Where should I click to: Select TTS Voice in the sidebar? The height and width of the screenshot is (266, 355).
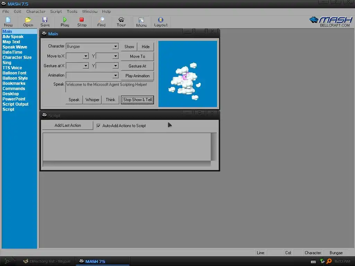[12, 68]
